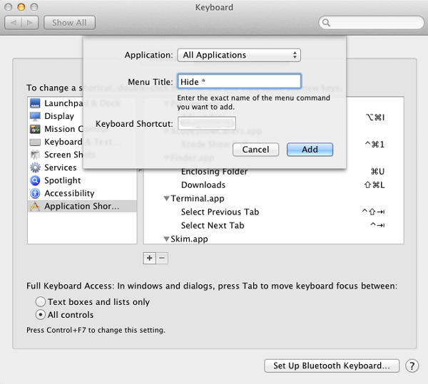Collapse the Terminal.app shortcut group
428x384 pixels.
click(x=166, y=199)
